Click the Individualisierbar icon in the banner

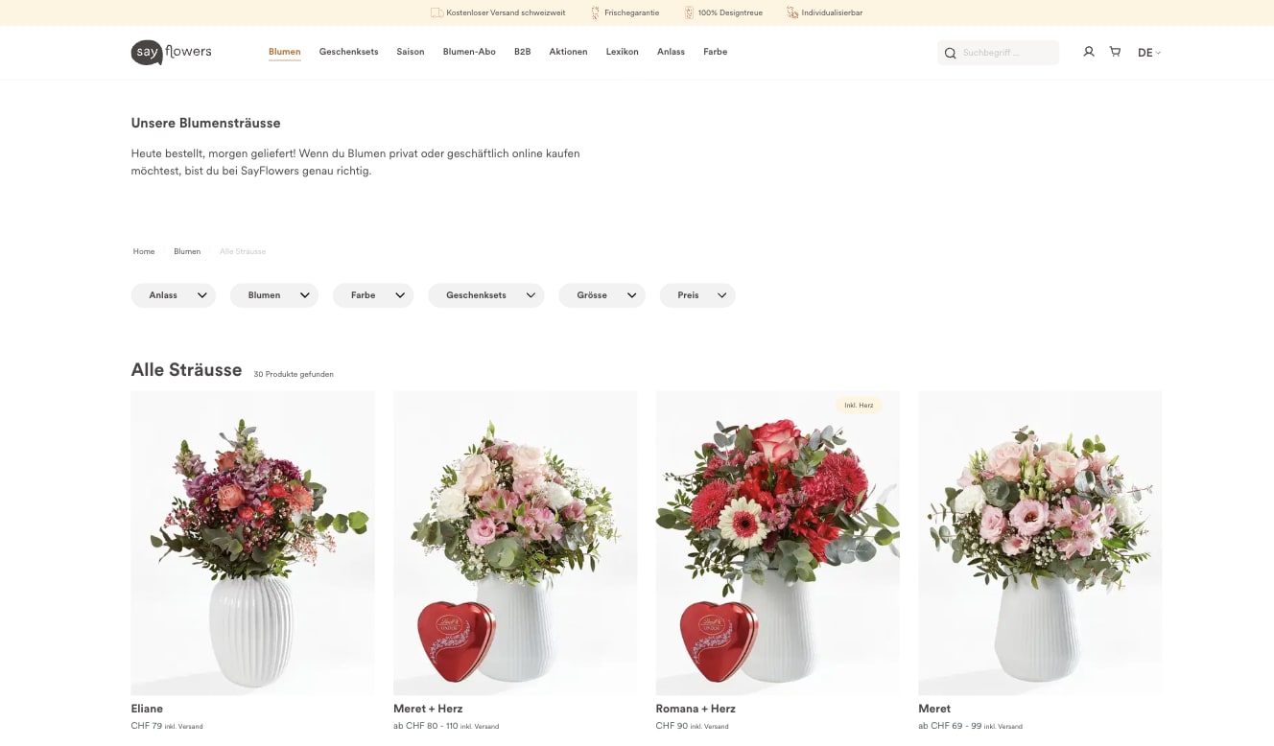click(x=791, y=12)
